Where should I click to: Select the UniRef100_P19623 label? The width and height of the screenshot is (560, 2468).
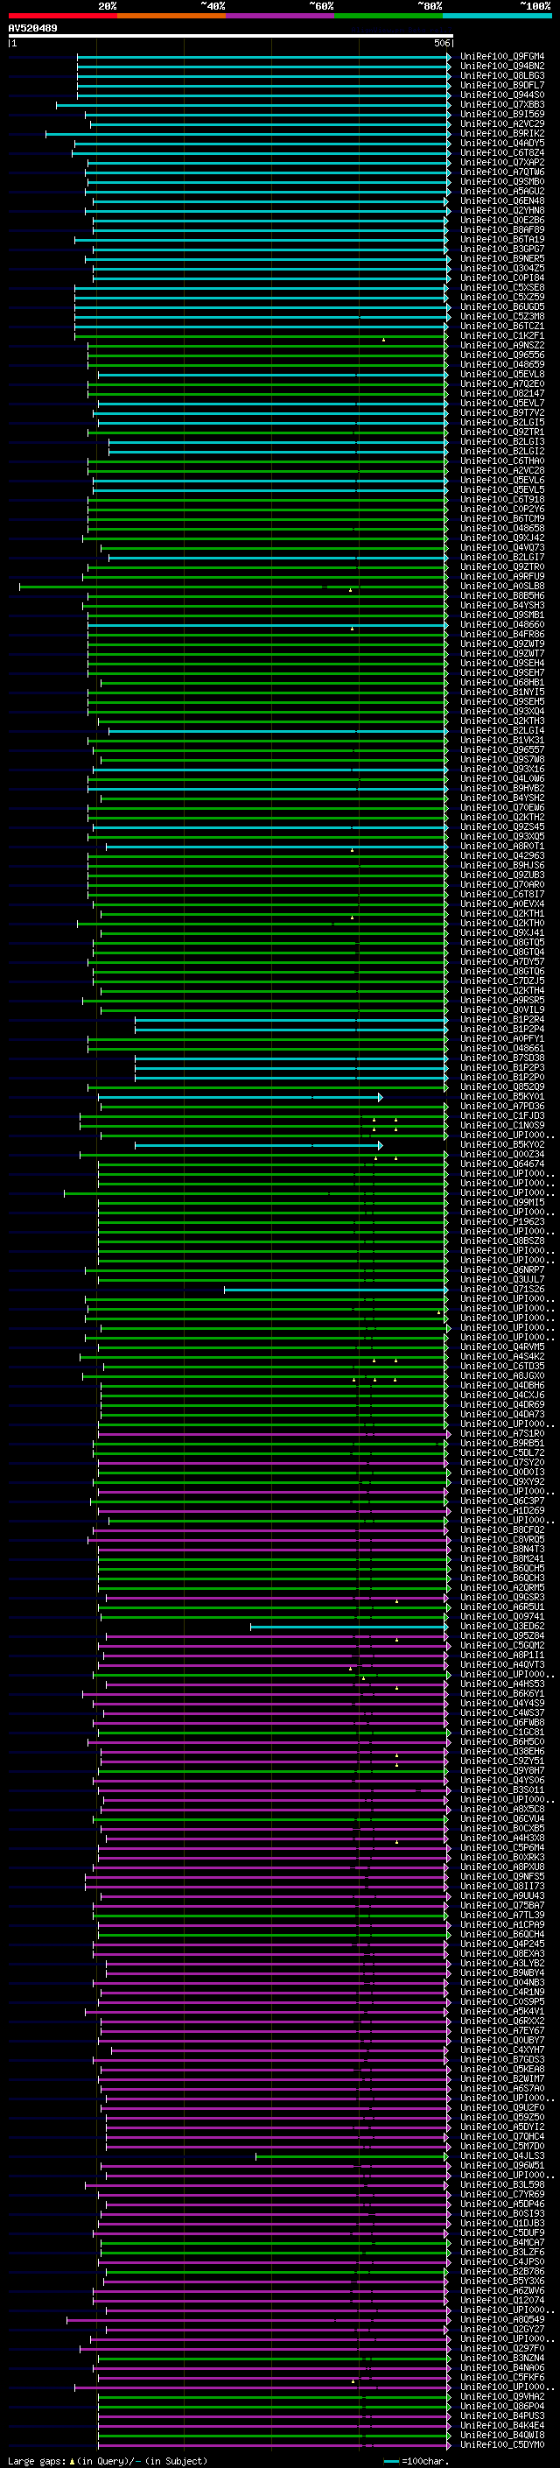(x=501, y=1221)
